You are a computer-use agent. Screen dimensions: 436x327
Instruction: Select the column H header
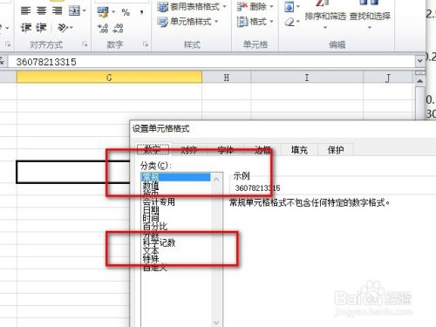227,78
